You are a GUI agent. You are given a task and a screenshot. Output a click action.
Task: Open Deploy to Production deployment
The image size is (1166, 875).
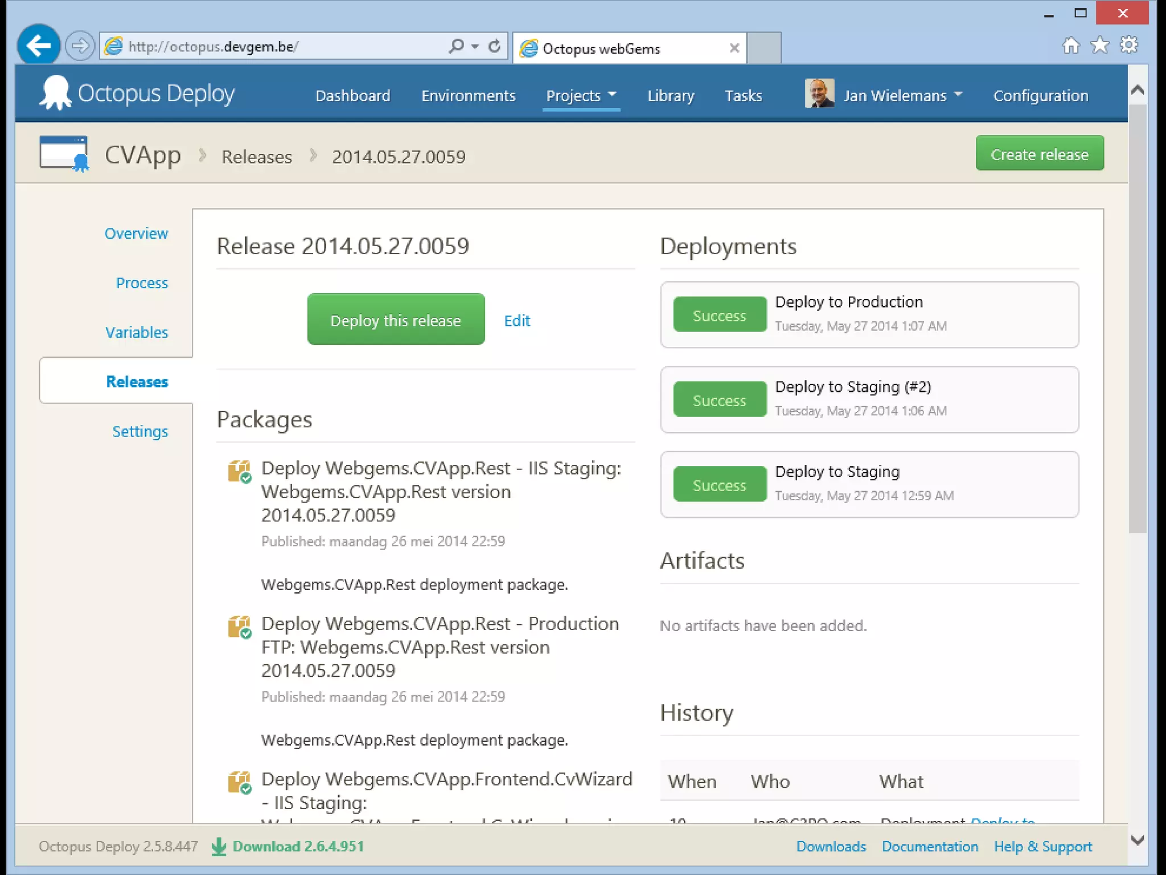[869, 314]
